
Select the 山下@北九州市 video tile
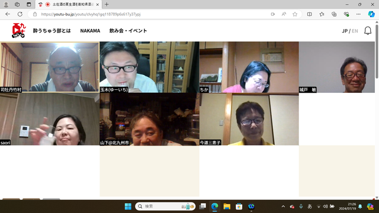(x=149, y=119)
